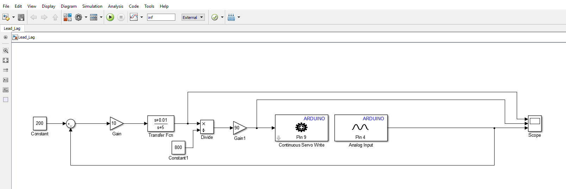
Task: Open the Simulation Data Inspector icon
Action: (134, 17)
